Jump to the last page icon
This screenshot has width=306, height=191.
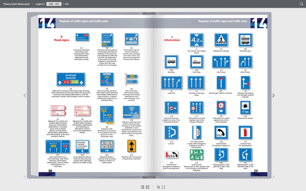point(273,177)
